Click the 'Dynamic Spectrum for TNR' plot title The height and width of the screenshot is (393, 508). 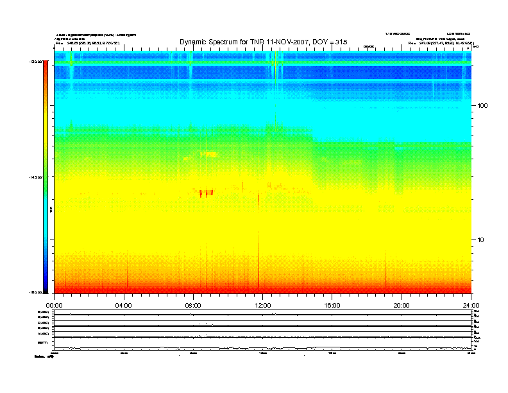coord(264,42)
